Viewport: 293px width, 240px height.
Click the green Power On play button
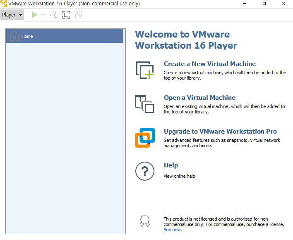click(35, 15)
